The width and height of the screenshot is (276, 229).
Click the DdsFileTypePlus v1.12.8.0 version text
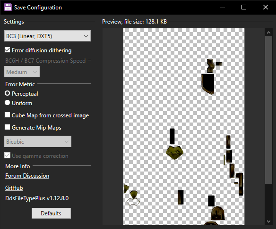pyautogui.click(x=37, y=198)
